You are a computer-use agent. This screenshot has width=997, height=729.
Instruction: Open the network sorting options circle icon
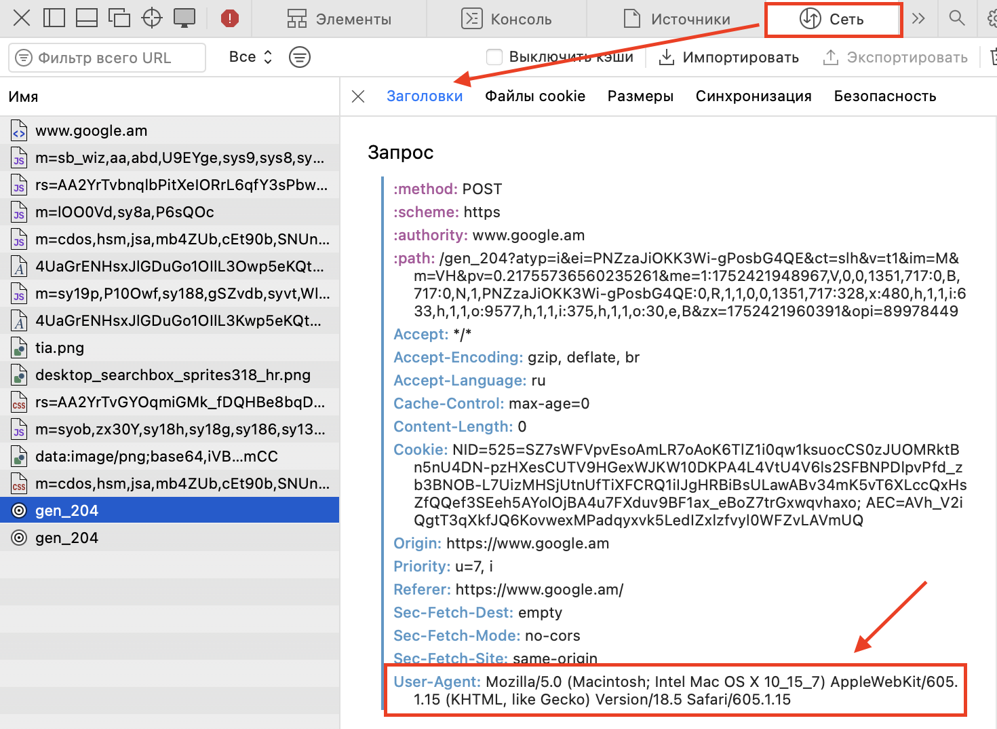click(299, 57)
